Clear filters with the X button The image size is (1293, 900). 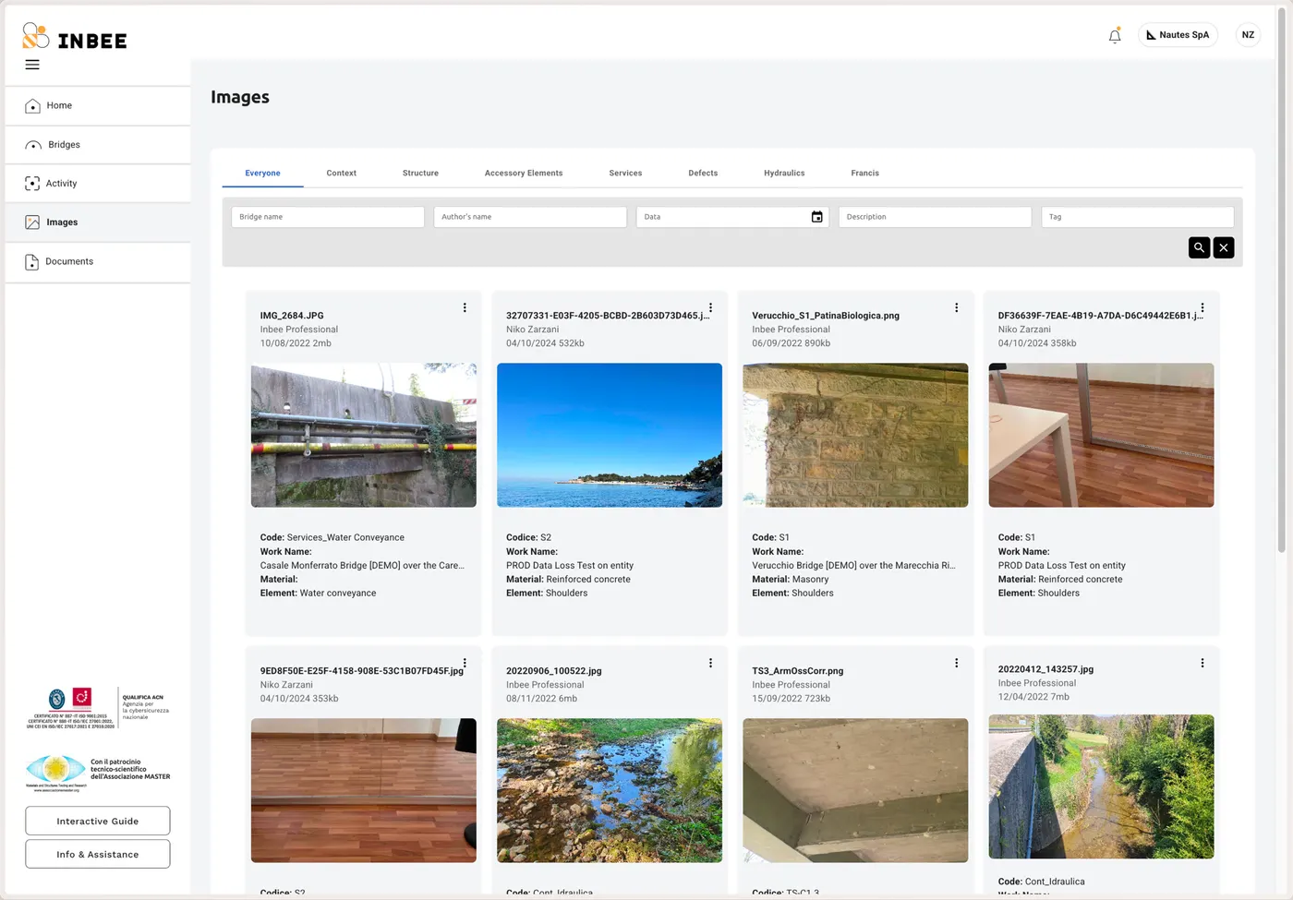[x=1224, y=247]
